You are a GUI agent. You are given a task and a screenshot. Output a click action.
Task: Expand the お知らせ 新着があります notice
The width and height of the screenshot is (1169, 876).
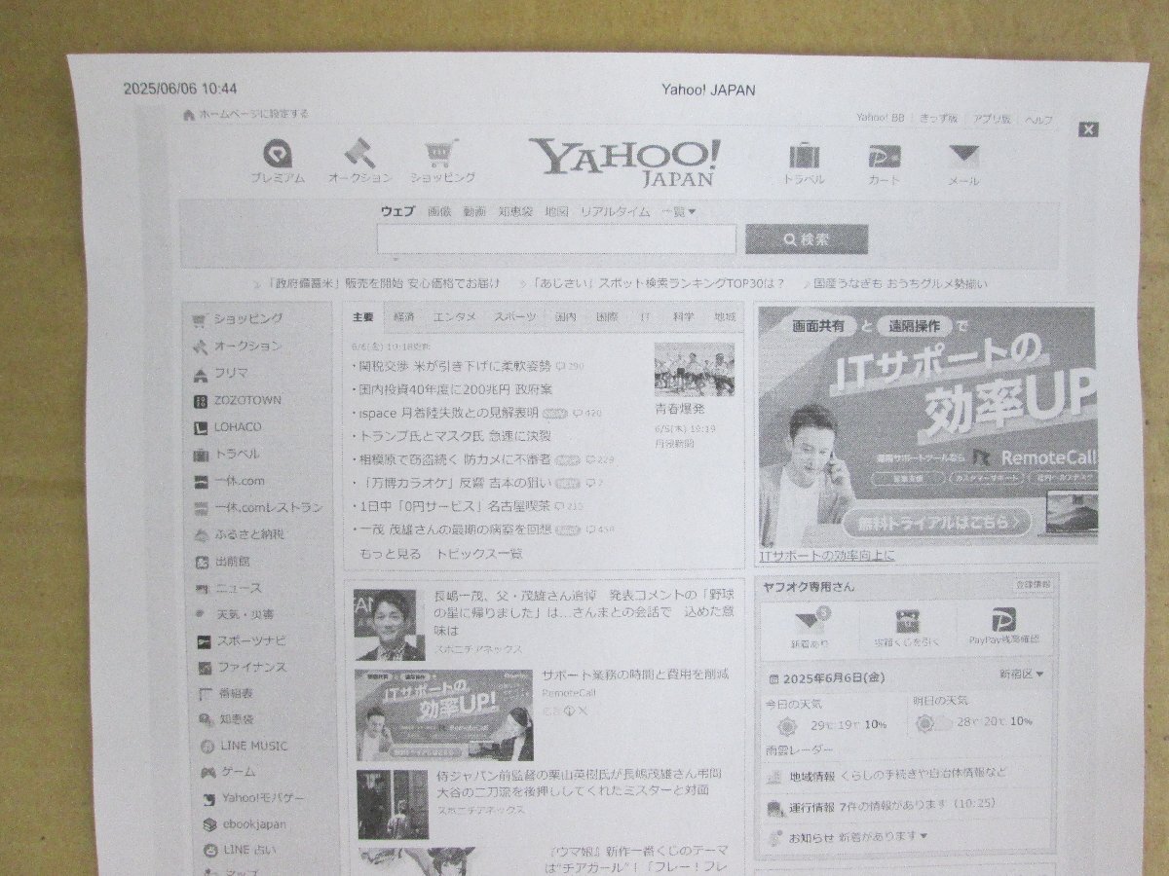coord(857,836)
